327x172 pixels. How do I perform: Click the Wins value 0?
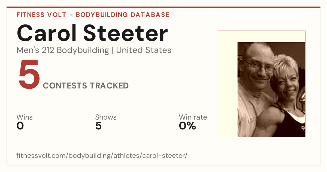coord(20,126)
